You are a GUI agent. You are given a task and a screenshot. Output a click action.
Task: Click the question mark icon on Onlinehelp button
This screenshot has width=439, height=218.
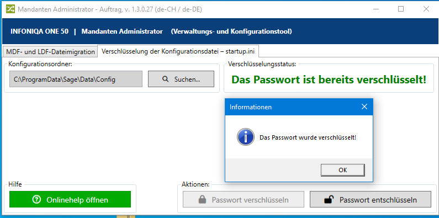(x=36, y=200)
